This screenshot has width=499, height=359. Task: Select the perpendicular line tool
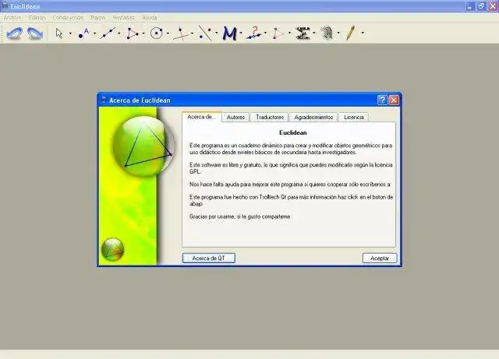point(180,33)
